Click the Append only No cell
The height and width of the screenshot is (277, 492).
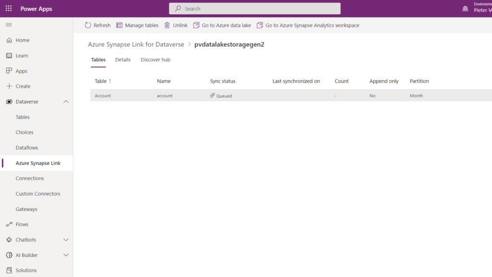point(372,96)
